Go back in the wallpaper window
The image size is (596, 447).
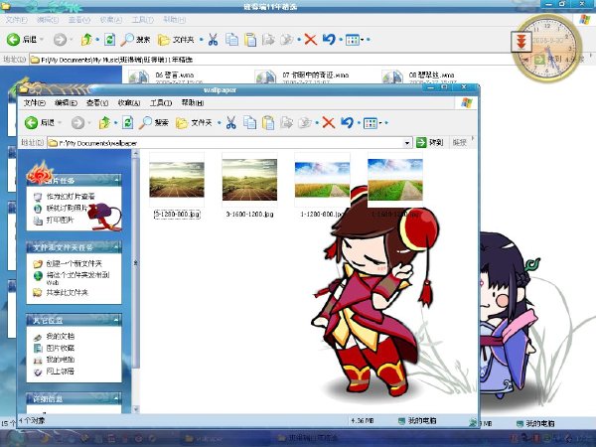coord(40,122)
